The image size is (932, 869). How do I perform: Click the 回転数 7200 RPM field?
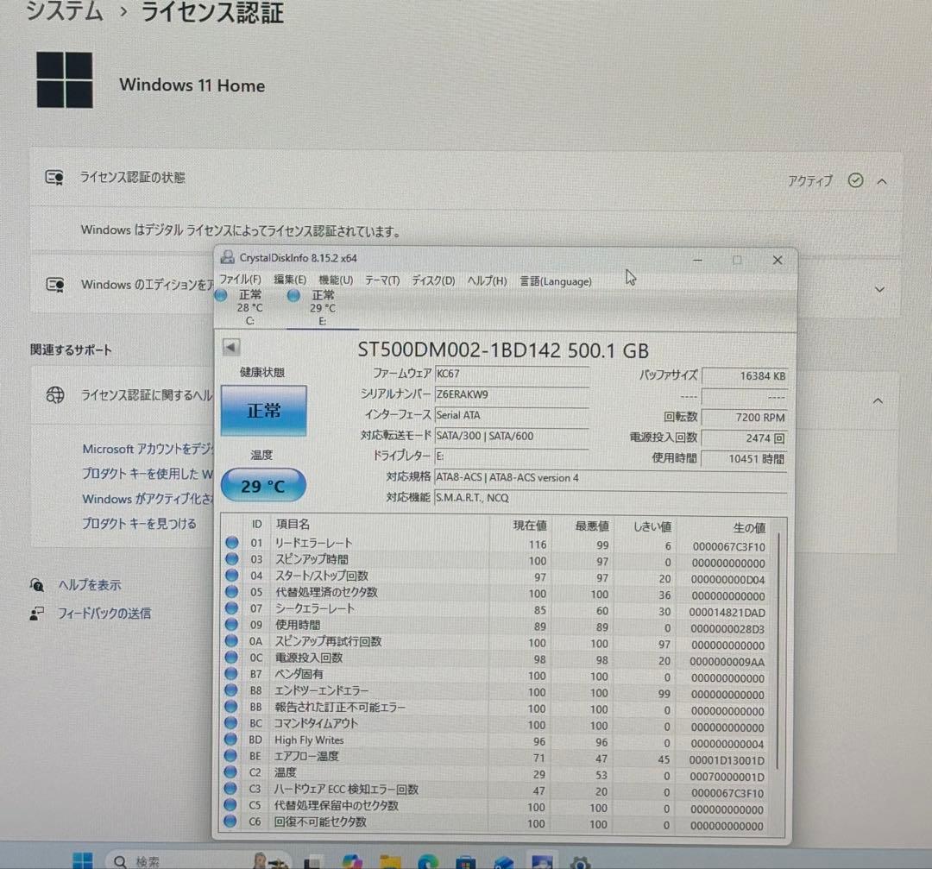[745, 418]
